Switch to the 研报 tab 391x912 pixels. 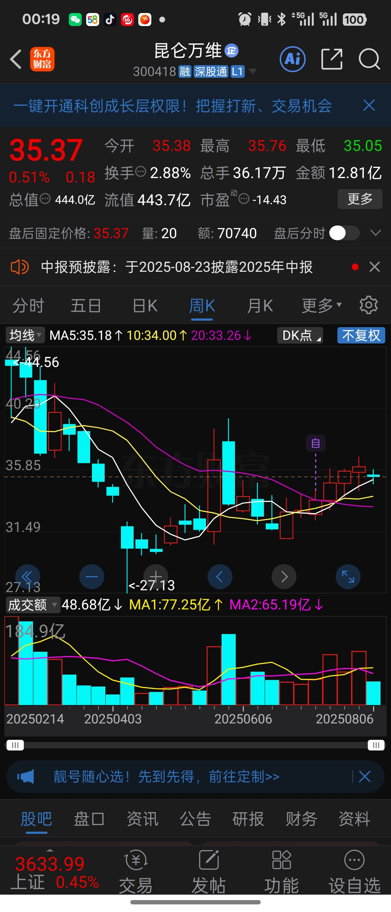248,819
